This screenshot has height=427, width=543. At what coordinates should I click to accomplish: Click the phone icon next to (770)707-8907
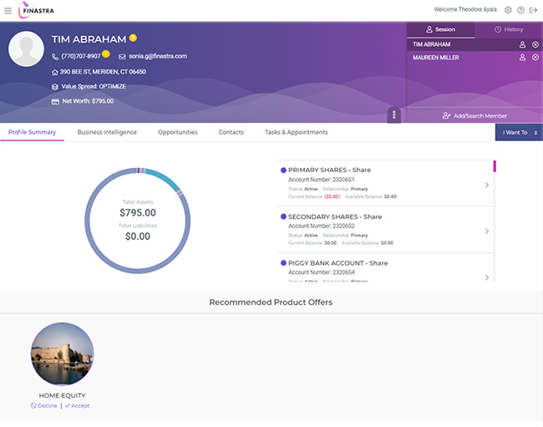[55, 57]
